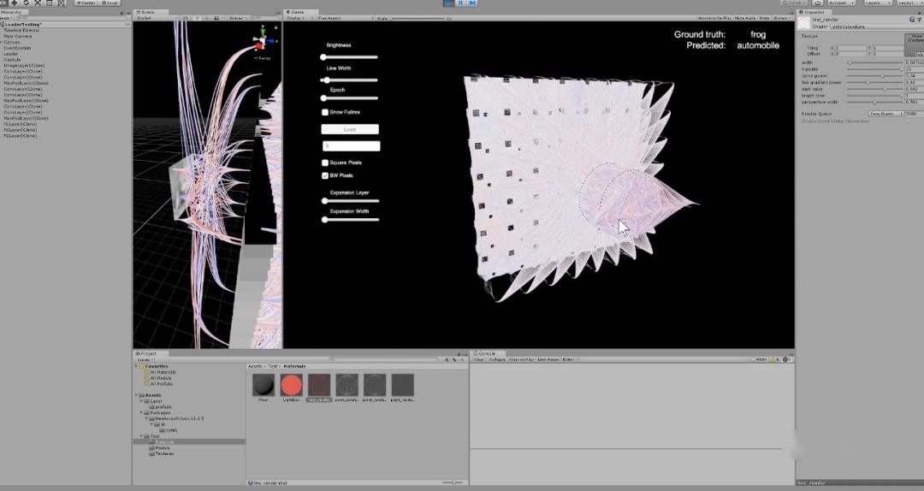Select the Floor material sphere thumbnail
924x491 pixels.
(264, 385)
